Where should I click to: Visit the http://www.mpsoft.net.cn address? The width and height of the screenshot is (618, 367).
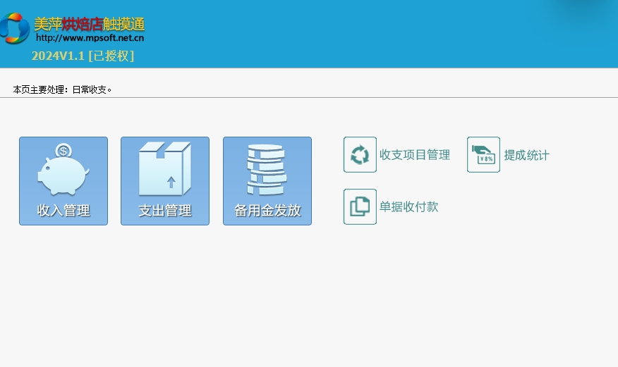click(x=89, y=38)
